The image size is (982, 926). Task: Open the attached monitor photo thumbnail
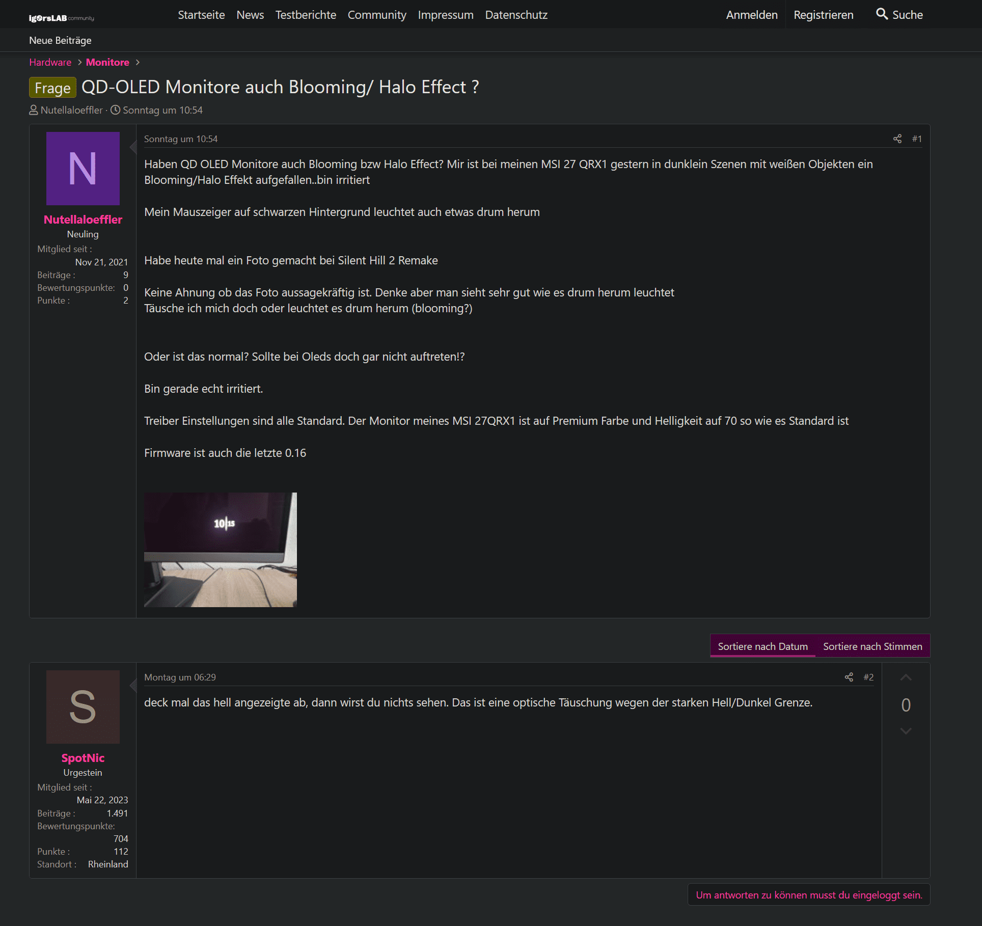point(221,550)
